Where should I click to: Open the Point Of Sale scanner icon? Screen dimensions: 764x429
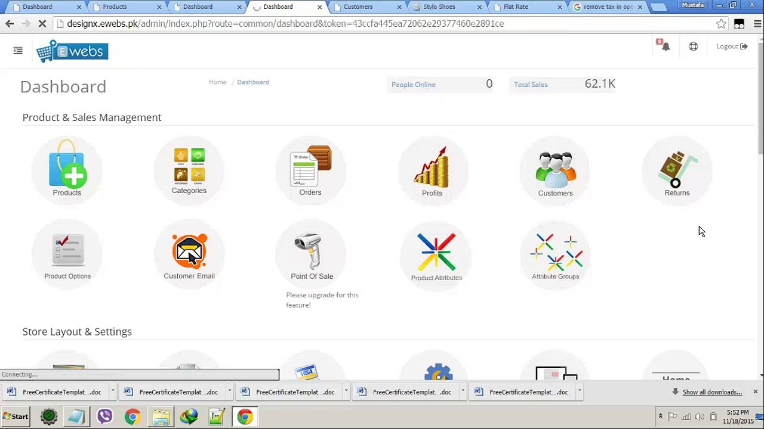[x=311, y=255]
